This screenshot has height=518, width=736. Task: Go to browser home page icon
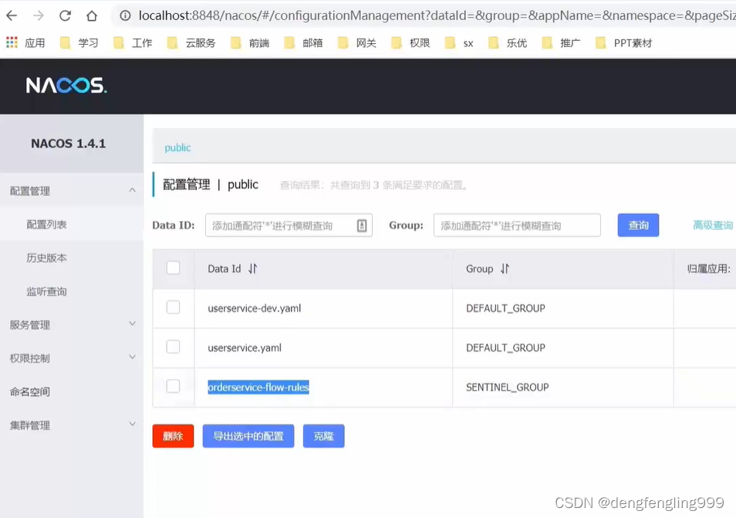(x=92, y=15)
